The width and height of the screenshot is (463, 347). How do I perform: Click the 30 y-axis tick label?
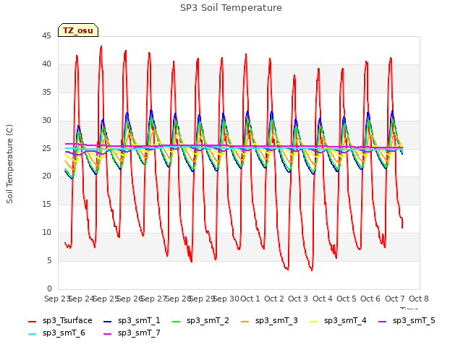[x=46, y=121]
